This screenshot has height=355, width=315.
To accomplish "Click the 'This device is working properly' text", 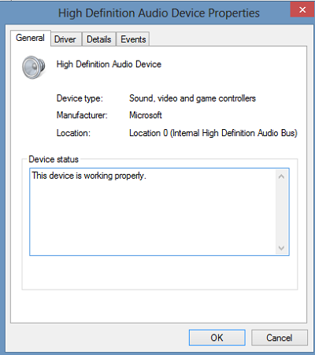I will click(x=89, y=176).
